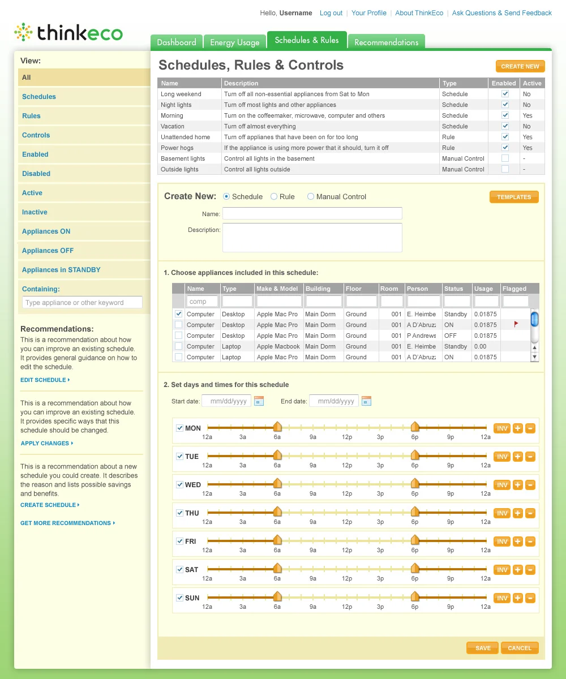Click the minus icon in the FRI row
This screenshot has width=566, height=679.
pyautogui.click(x=530, y=542)
